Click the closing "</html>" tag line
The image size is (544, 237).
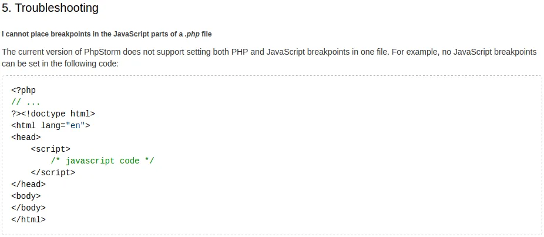(x=28, y=220)
